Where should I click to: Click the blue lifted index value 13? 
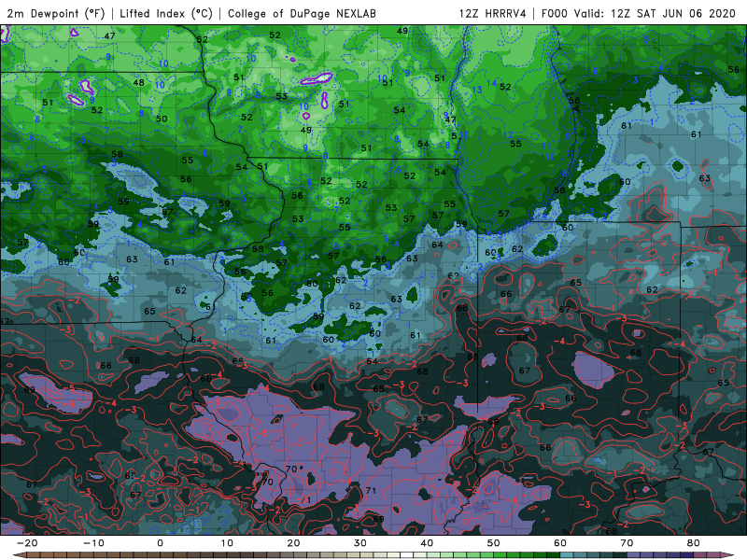(x=477, y=90)
